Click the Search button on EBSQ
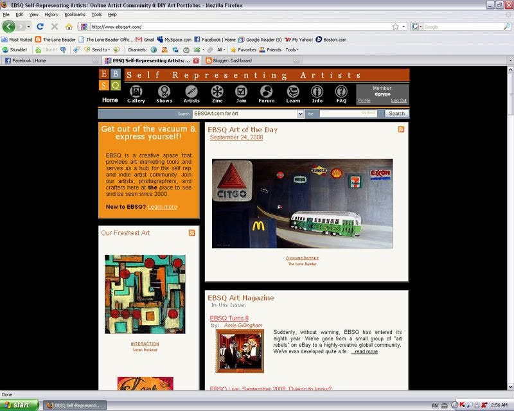 [x=396, y=114]
